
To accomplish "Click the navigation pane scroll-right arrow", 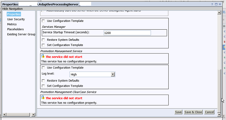I will (33, 114).
